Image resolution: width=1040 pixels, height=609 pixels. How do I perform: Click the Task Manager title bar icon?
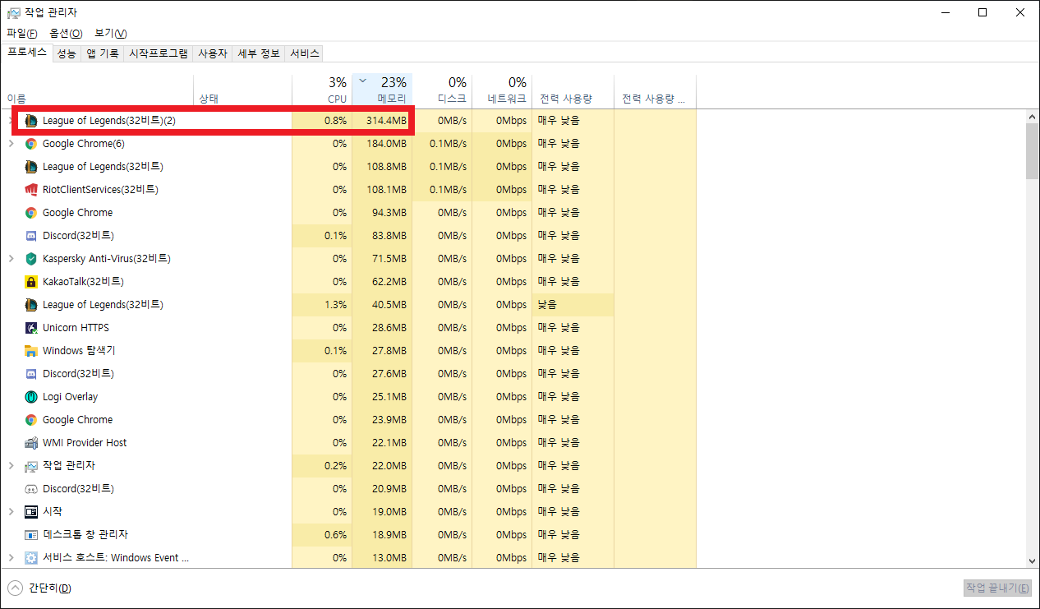13,13
